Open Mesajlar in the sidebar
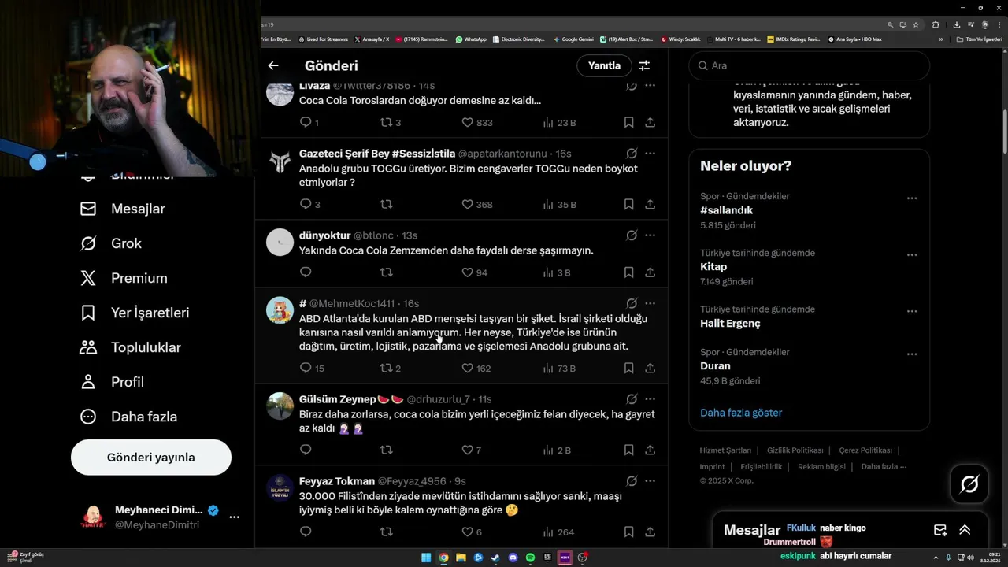This screenshot has height=567, width=1008. coord(123,209)
